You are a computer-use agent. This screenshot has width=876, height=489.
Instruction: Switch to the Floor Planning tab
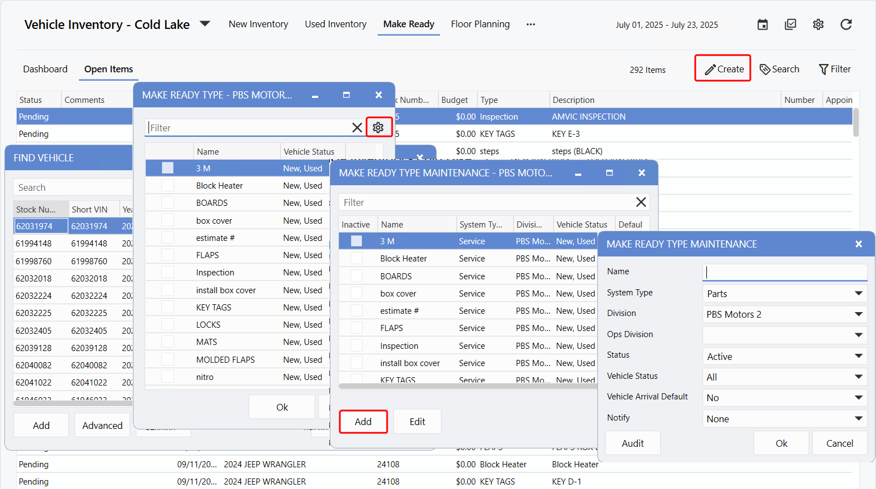coord(480,24)
